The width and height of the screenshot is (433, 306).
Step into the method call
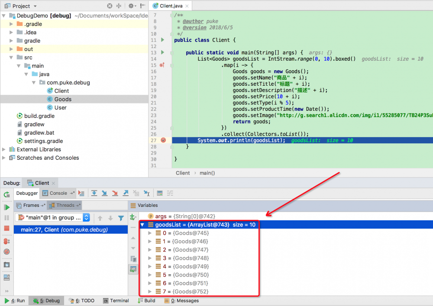coord(104,193)
